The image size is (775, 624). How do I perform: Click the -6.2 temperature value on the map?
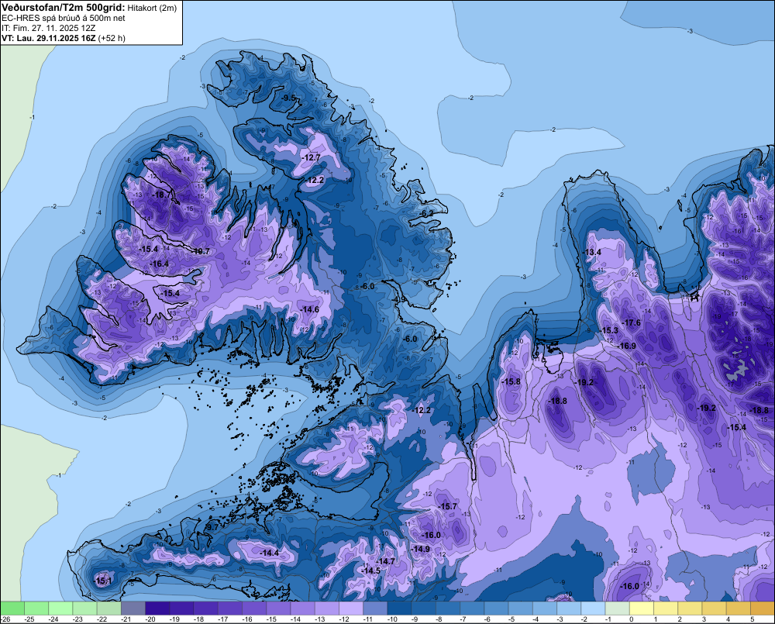426,213
